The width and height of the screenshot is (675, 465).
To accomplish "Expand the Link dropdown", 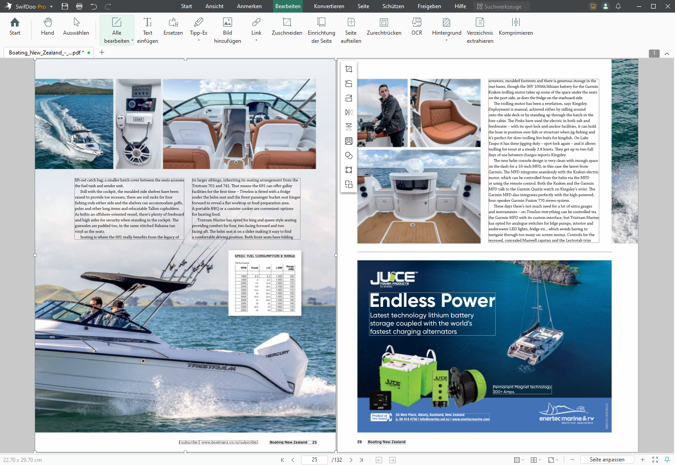I will (256, 41).
